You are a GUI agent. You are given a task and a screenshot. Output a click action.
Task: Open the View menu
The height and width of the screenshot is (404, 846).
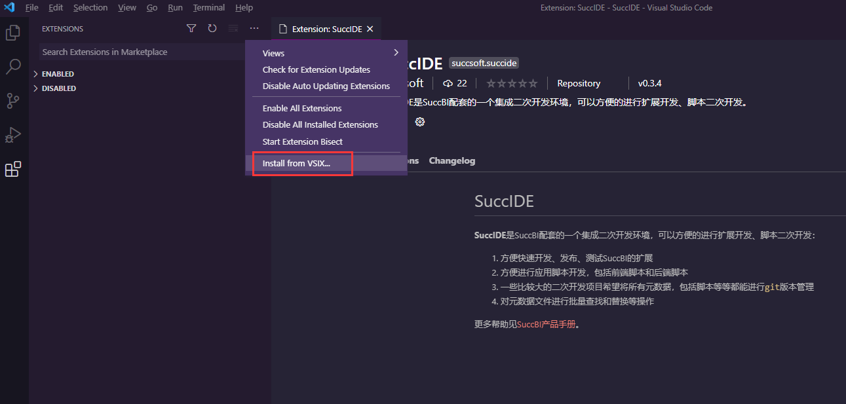(127, 8)
